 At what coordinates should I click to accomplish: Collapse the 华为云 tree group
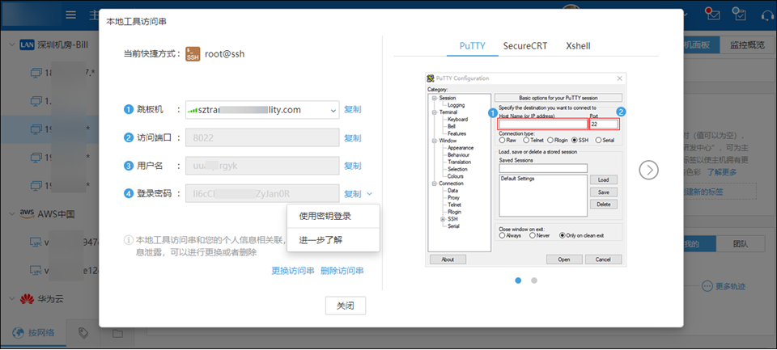tap(11, 299)
